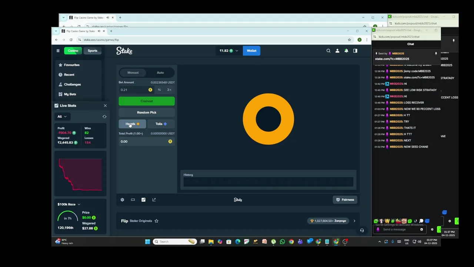This screenshot has height=267, width=474.
Task: Open a new tab in the front Stake window
Action: 111,31
